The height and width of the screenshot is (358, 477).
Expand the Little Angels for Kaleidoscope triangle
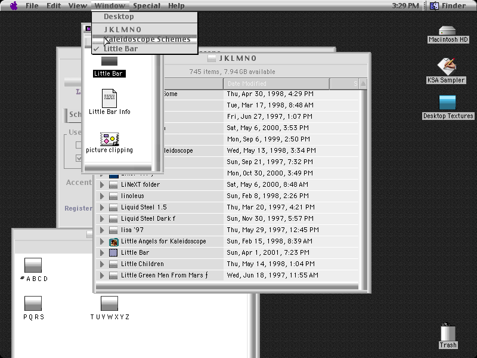click(x=102, y=242)
